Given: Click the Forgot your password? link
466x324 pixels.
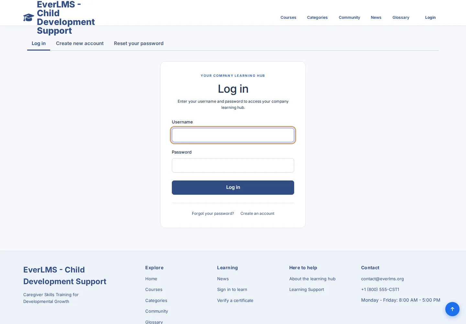Looking at the screenshot, I should [213, 214].
